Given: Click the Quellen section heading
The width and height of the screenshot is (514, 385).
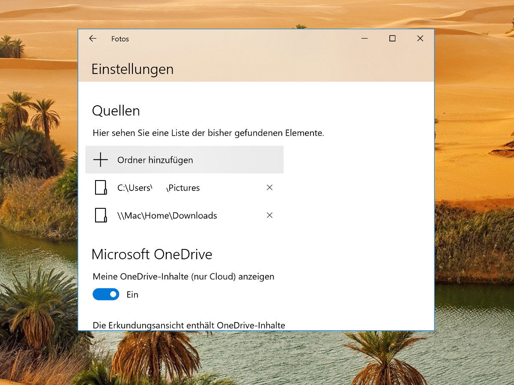Looking at the screenshot, I should (116, 111).
